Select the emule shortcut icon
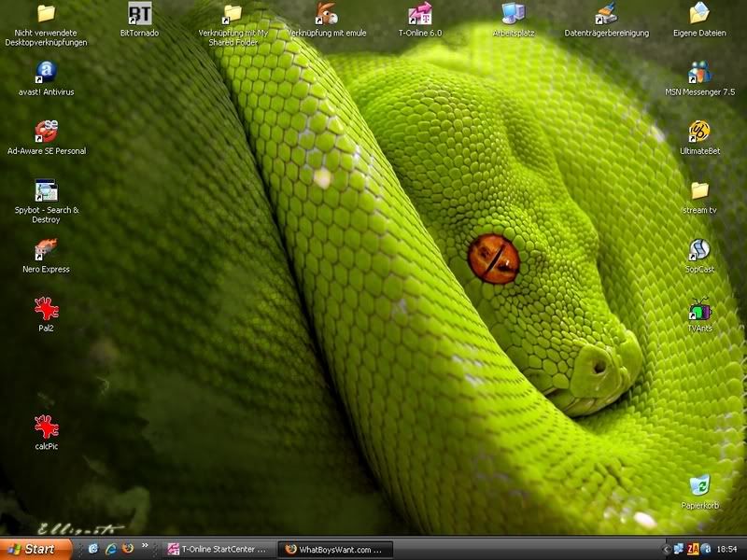747x560 pixels. [326, 15]
